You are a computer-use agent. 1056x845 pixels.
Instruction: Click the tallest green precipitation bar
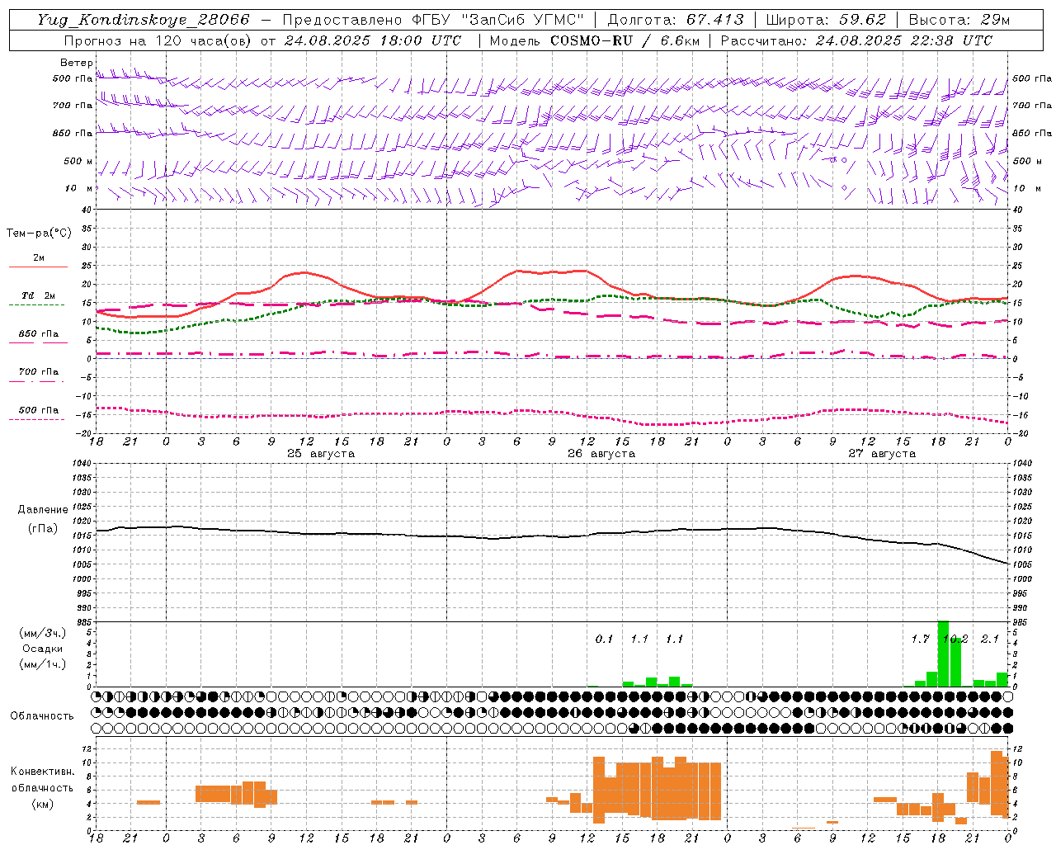point(944,654)
